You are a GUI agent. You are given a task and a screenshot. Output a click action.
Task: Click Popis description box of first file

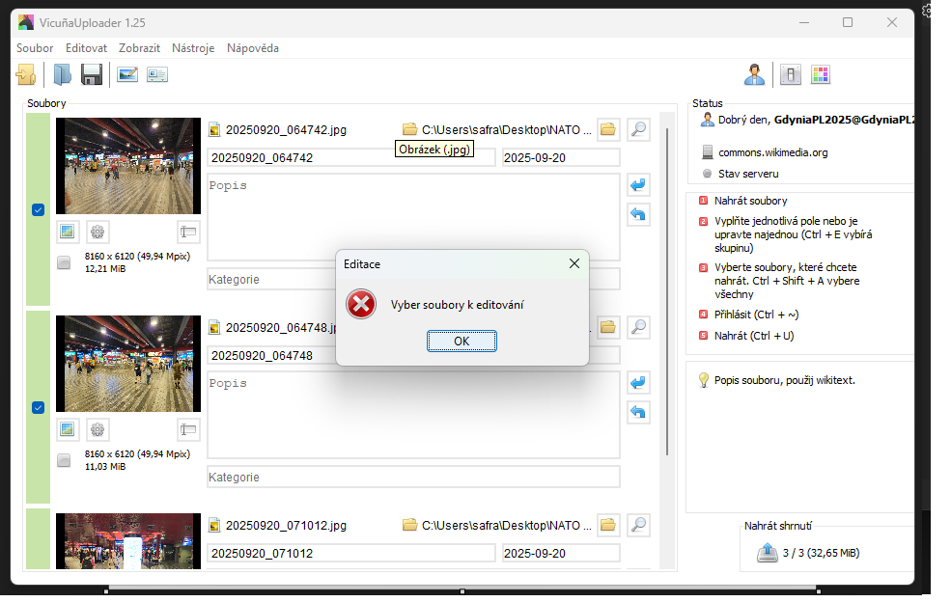(x=413, y=217)
